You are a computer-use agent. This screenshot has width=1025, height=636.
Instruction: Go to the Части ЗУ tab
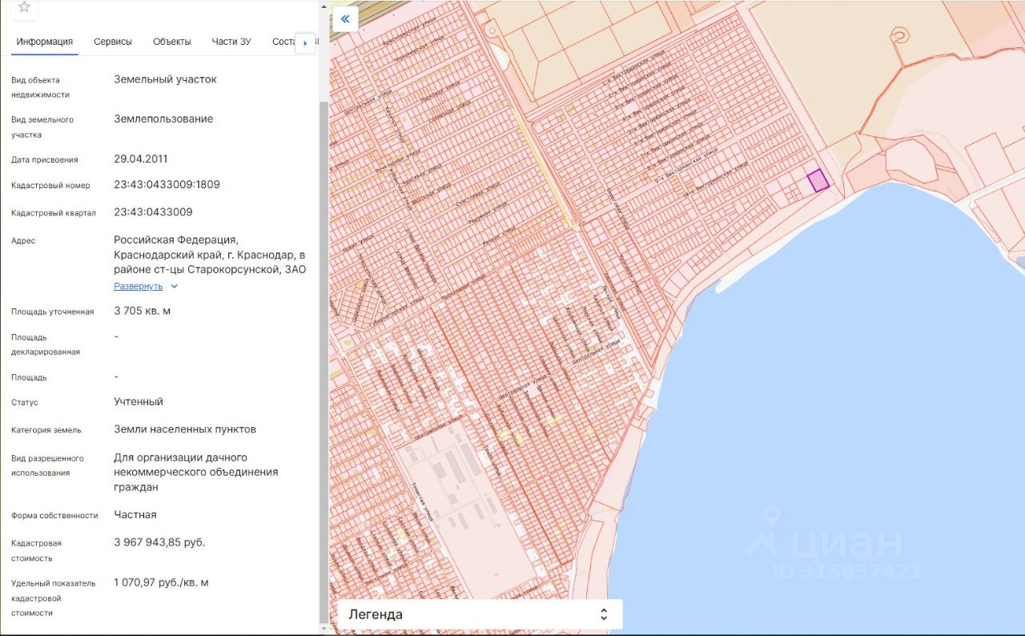pyautogui.click(x=231, y=42)
